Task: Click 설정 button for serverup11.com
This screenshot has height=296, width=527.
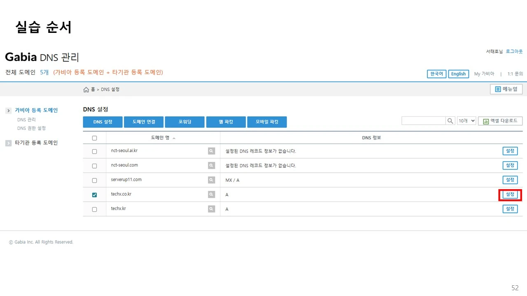Action: pos(510,180)
